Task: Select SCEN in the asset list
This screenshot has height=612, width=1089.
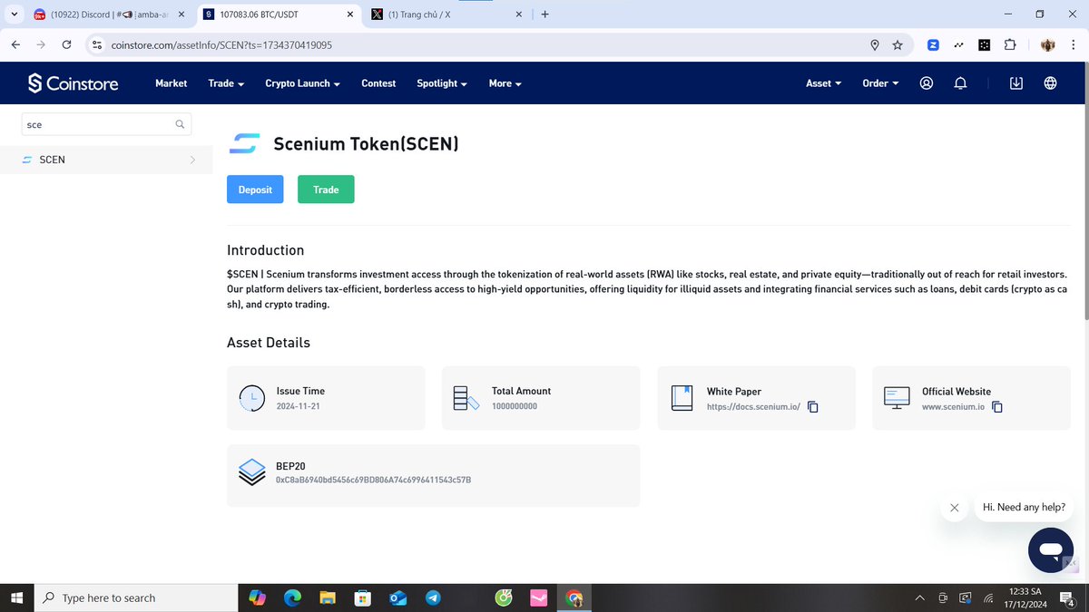Action: coord(106,160)
